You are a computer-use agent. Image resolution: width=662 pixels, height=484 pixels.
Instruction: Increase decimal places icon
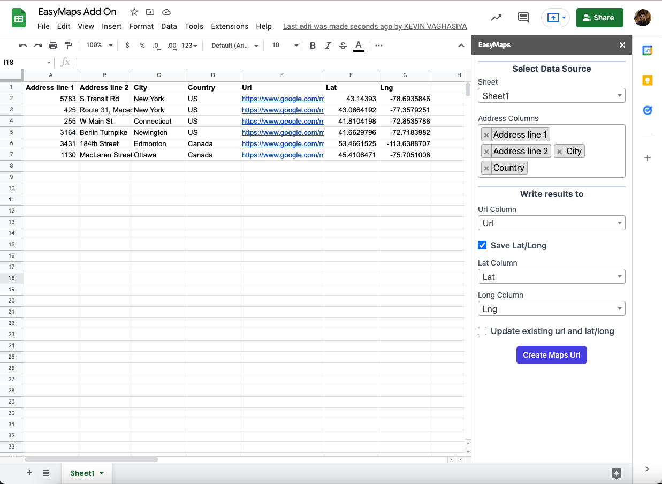[172, 46]
